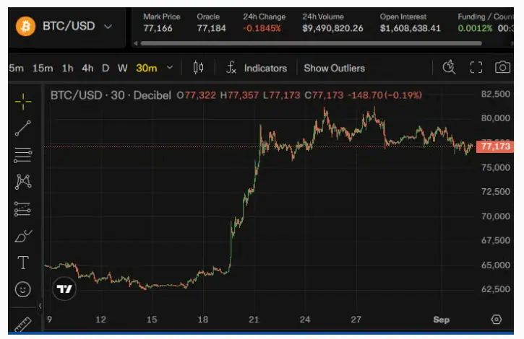Switch to the 15m timeframe
524x339 pixels.
pos(43,68)
